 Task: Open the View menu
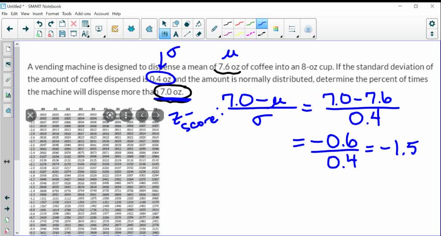[x=25, y=13]
